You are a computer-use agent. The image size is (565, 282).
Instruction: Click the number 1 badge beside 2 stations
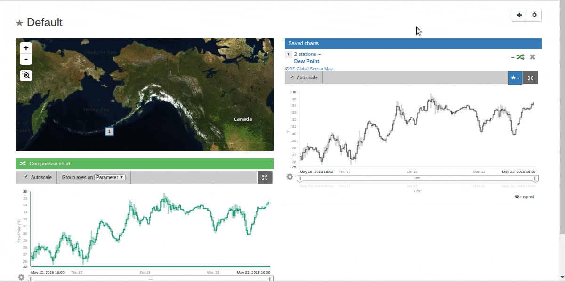coord(289,55)
